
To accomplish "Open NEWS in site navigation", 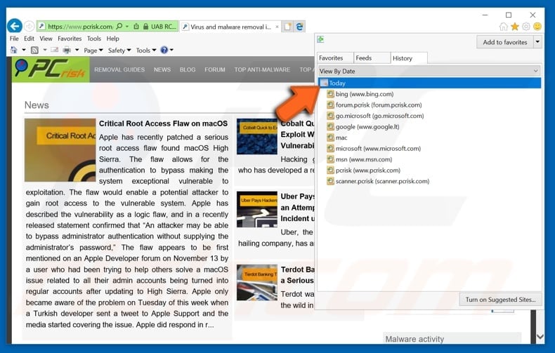I will click(162, 69).
